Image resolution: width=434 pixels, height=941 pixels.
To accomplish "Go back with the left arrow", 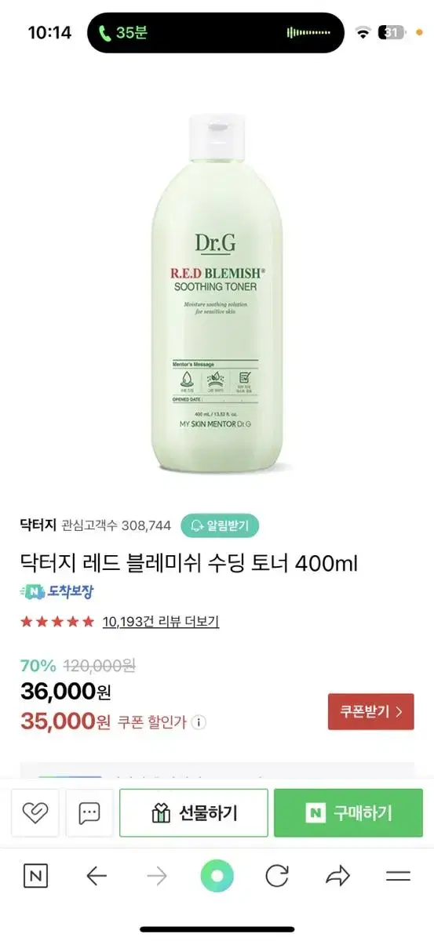I will (96, 876).
